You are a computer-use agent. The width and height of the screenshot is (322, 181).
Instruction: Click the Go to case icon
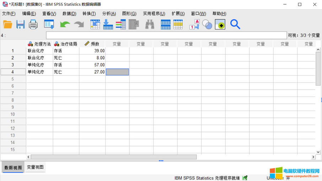[95, 24]
